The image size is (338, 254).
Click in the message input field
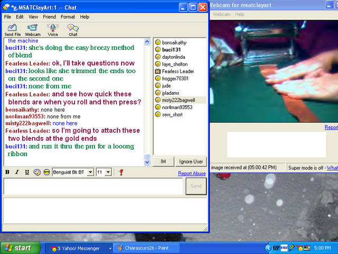tap(93, 186)
